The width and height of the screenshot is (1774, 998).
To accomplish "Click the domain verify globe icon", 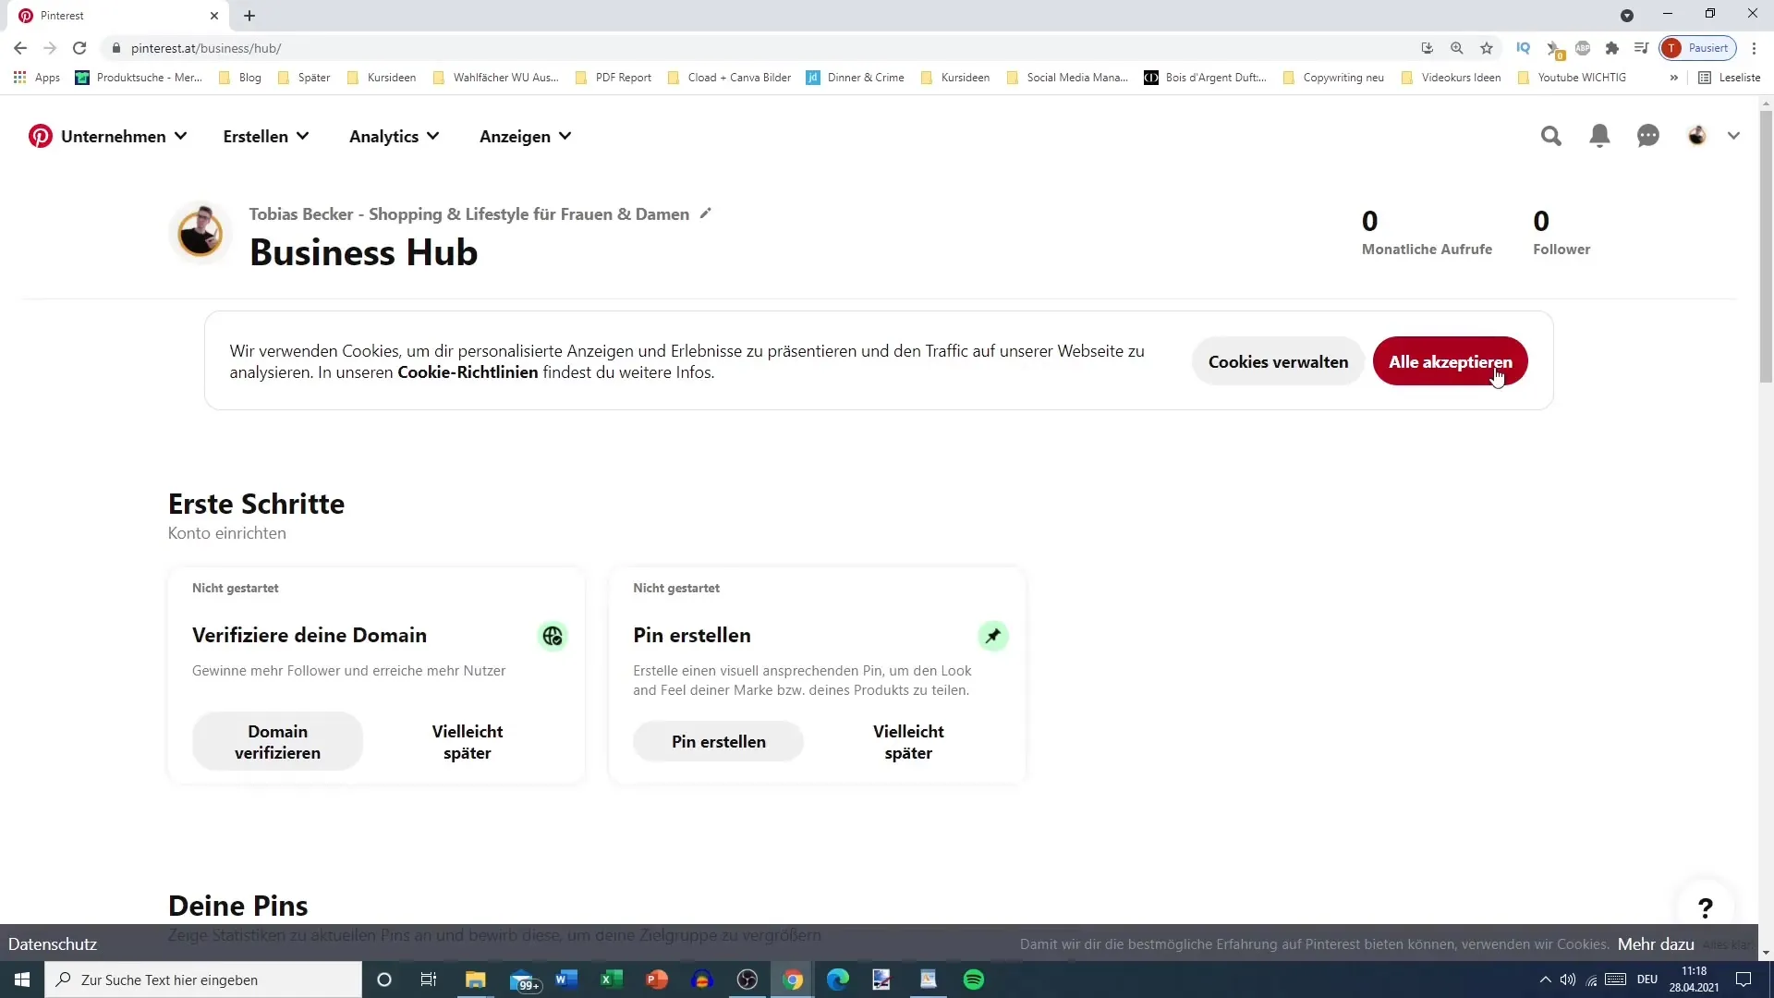I will pyautogui.click(x=553, y=636).
